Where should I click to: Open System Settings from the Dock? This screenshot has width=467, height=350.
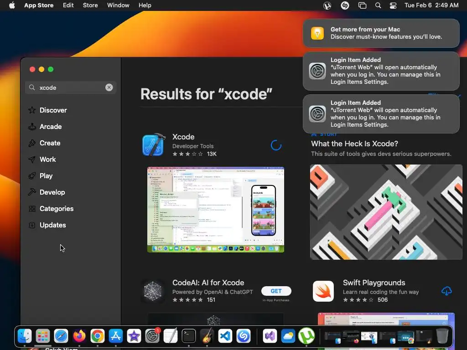coord(152,336)
